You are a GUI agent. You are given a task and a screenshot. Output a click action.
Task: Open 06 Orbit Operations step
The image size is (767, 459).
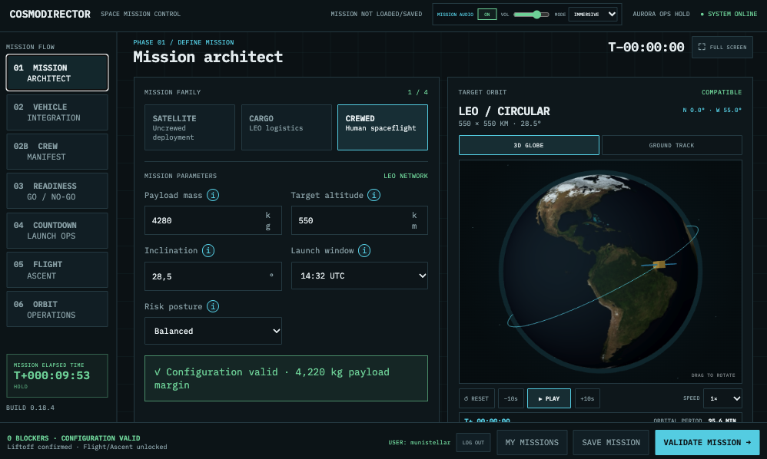click(x=57, y=309)
